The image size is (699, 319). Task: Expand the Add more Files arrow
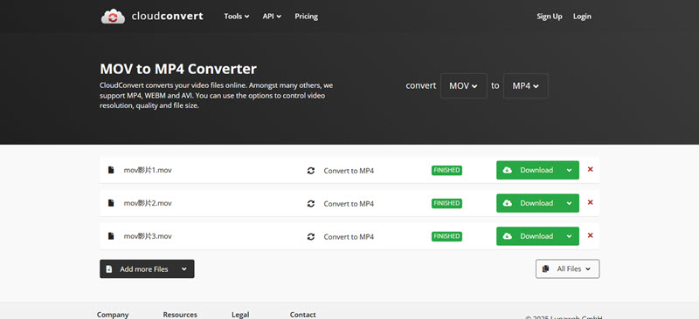coord(184,269)
